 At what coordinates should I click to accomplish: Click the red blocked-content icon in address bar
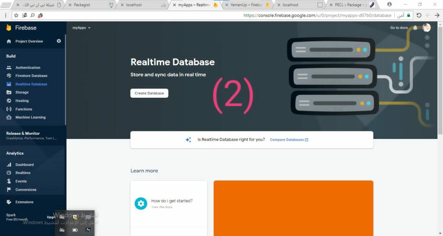pos(40,15)
